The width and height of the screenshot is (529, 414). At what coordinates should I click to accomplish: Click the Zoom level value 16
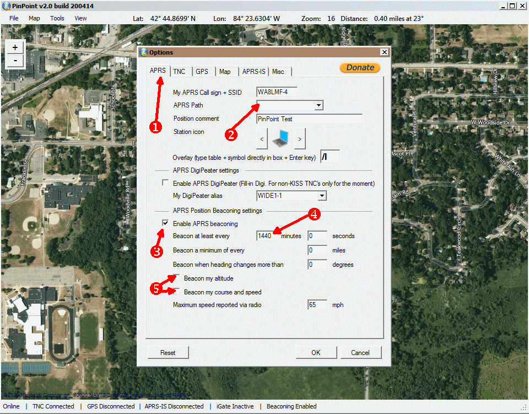[331, 19]
